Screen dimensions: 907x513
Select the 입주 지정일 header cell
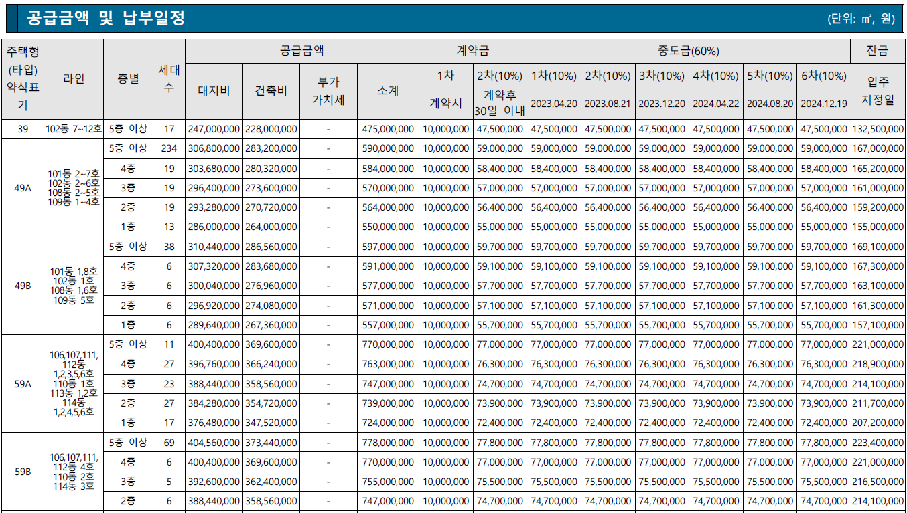click(878, 91)
